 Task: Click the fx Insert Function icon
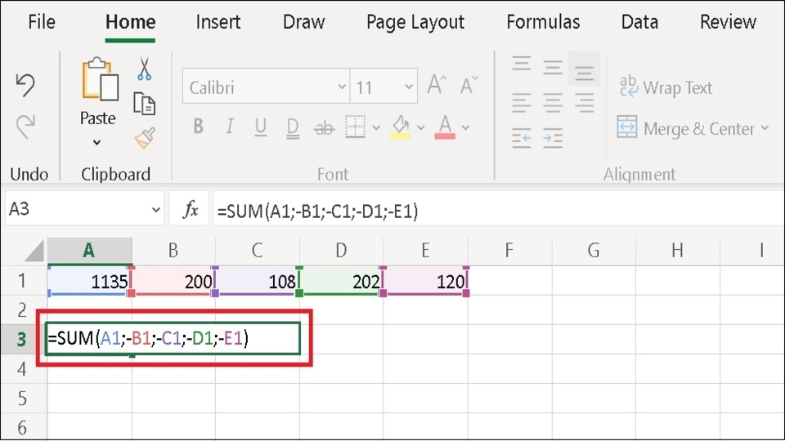coord(191,209)
